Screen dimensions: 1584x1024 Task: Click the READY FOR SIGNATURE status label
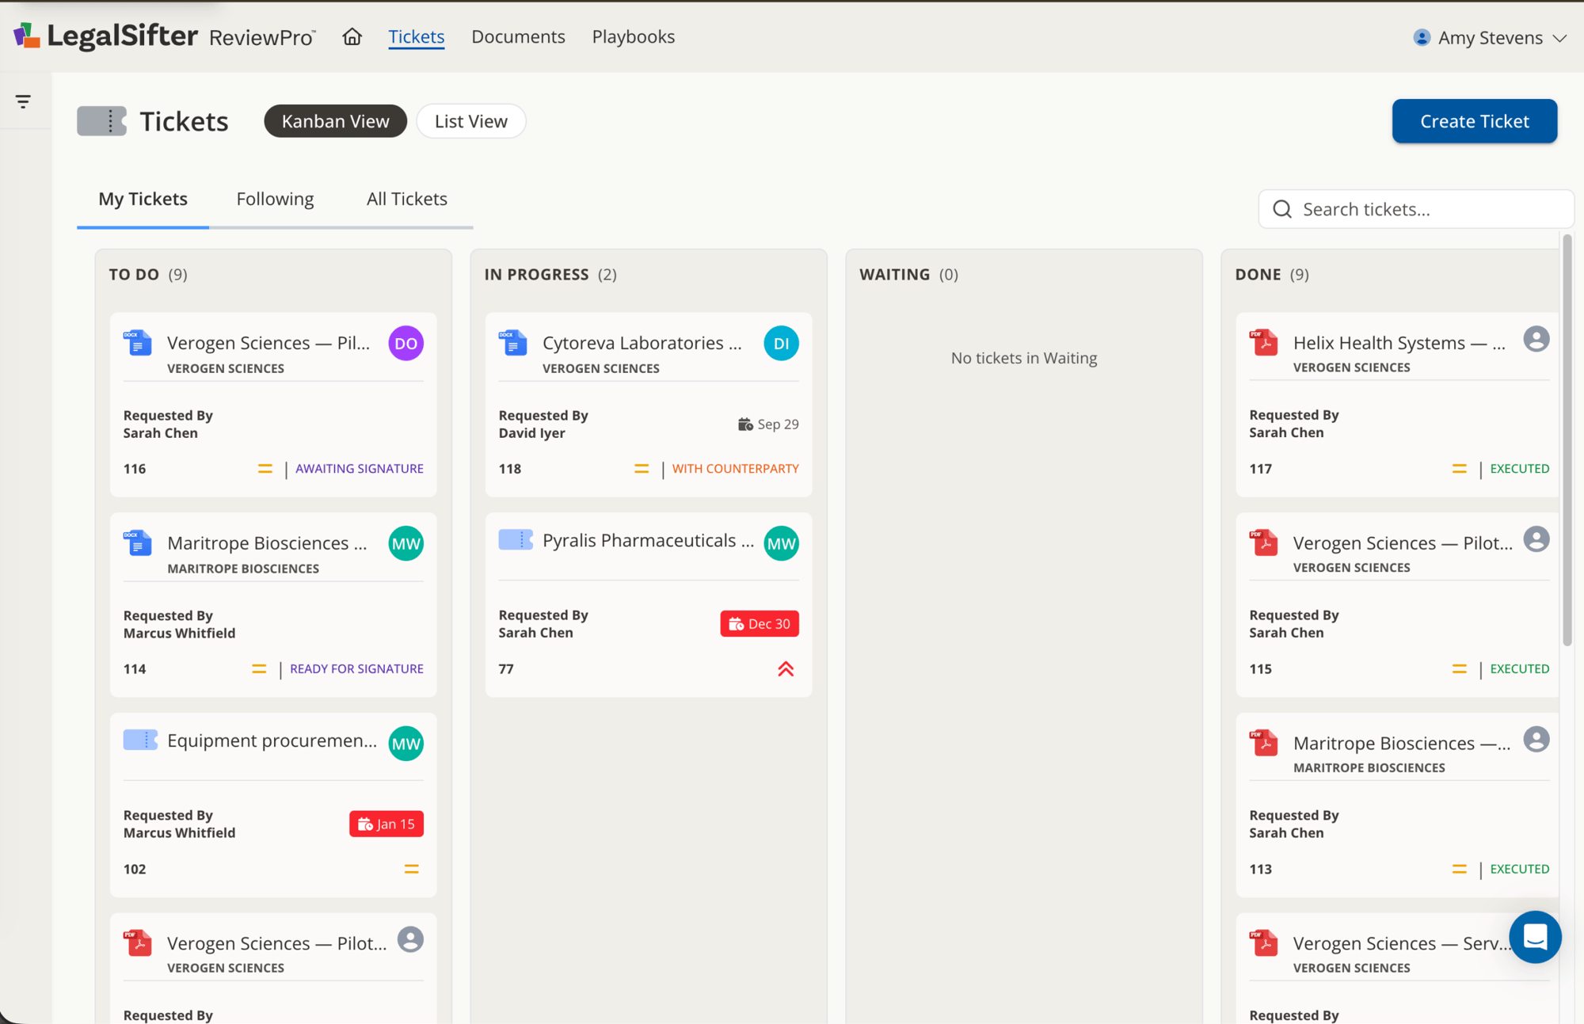(x=356, y=669)
